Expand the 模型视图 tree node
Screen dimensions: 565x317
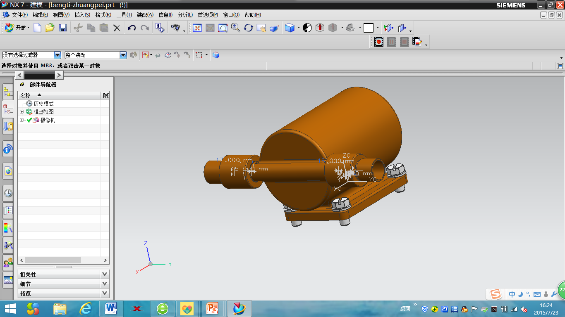[22, 112]
